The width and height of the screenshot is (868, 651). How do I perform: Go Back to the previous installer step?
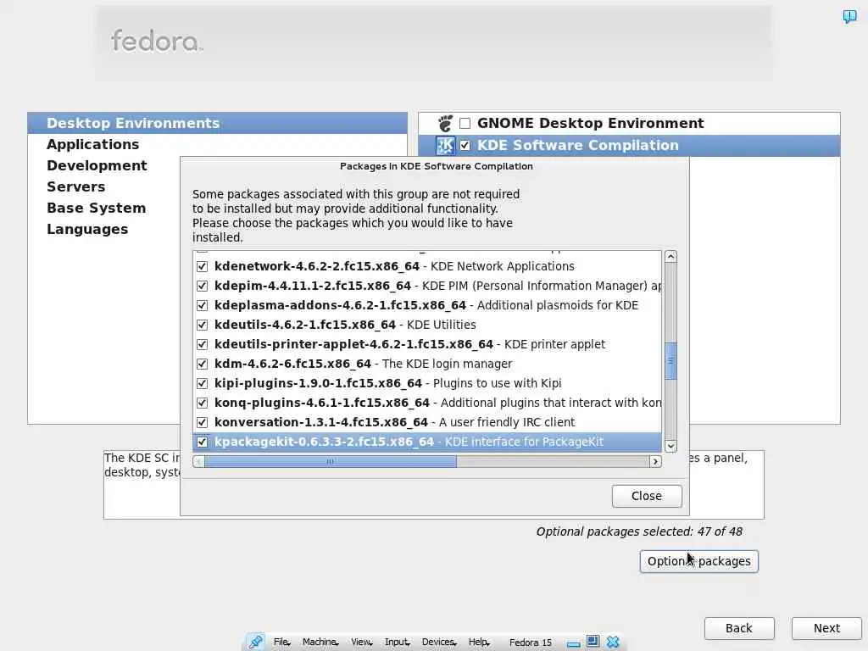[x=739, y=628]
